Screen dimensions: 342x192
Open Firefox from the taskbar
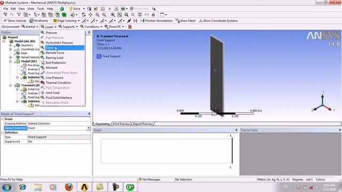pos(69,187)
